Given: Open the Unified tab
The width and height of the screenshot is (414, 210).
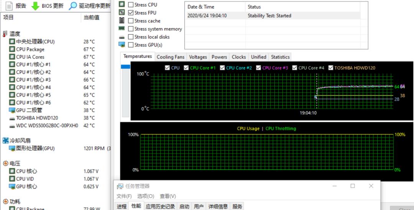Looking at the screenshot, I should click(x=259, y=57).
